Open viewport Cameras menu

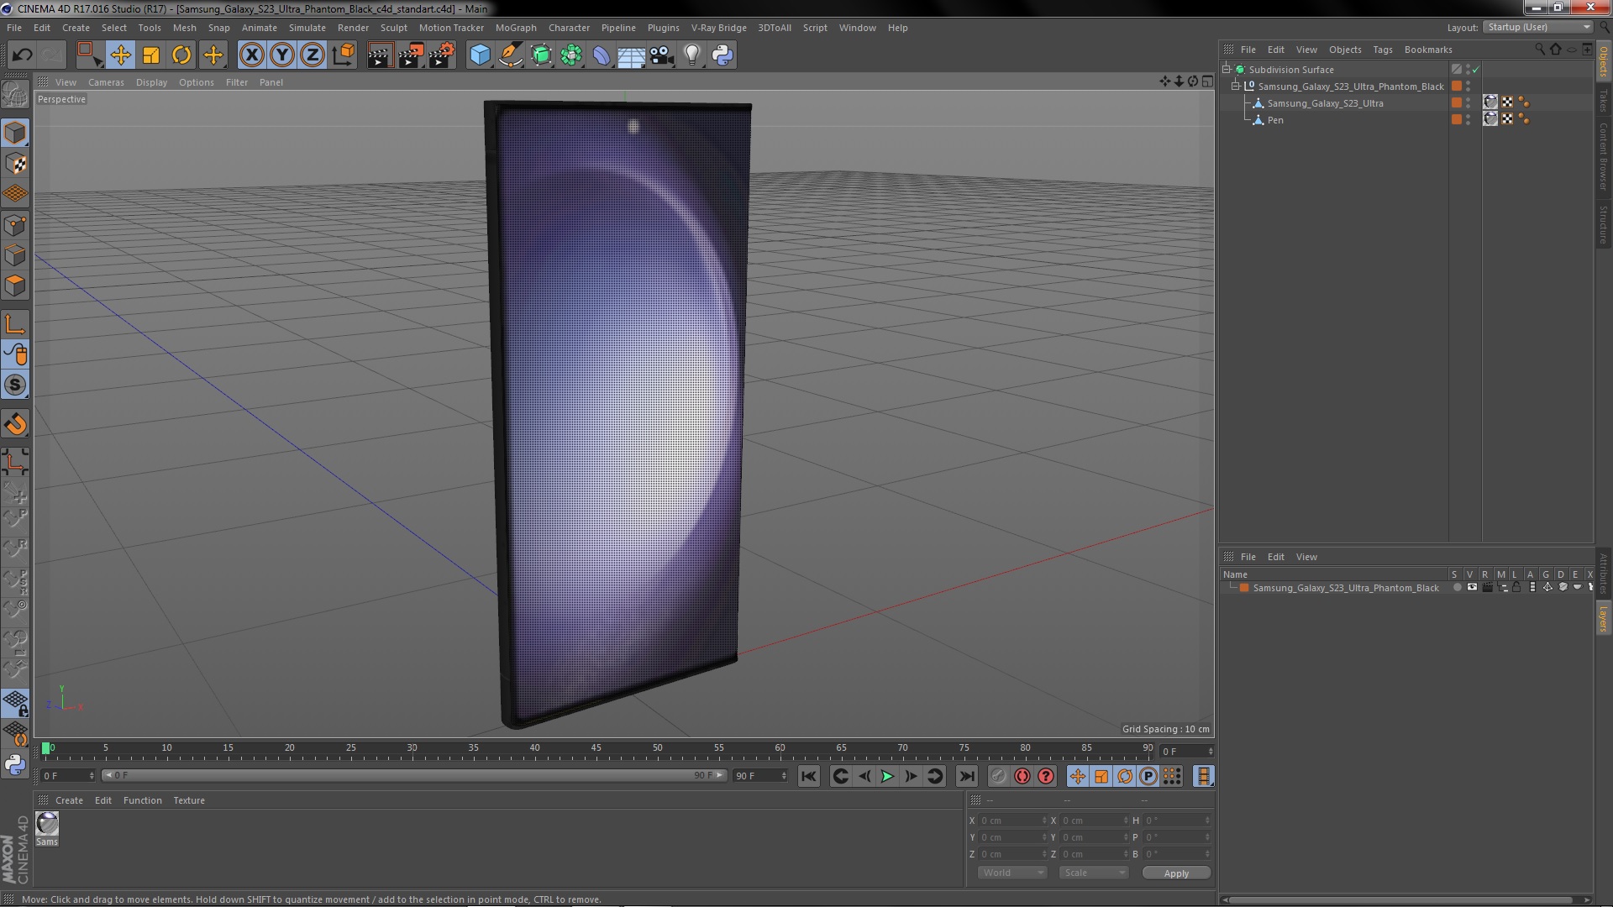[x=106, y=82]
